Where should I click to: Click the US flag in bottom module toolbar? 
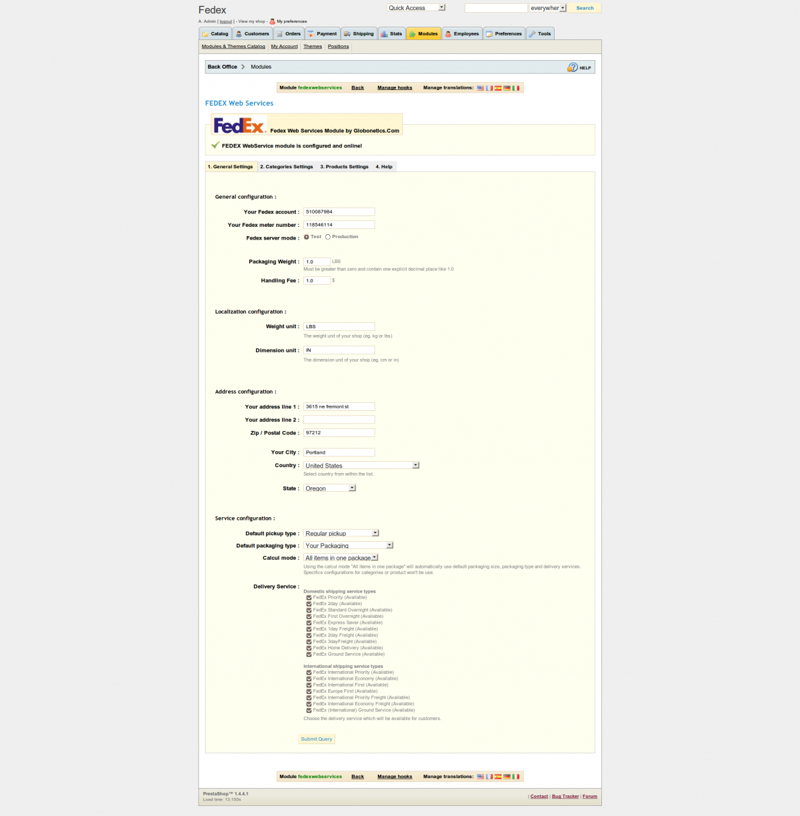point(480,777)
